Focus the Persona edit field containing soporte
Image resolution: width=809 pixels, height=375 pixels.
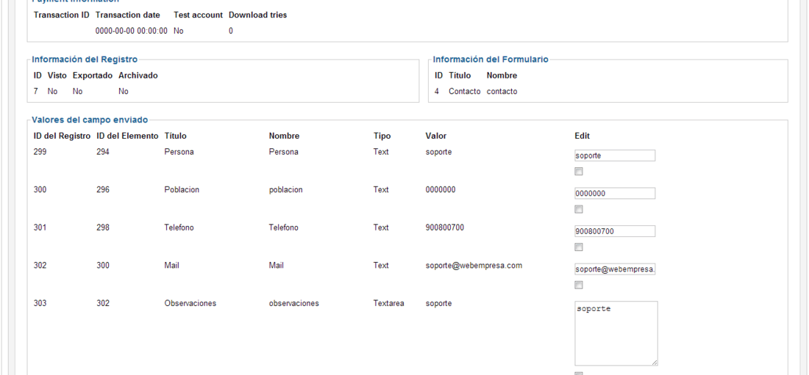coord(615,156)
